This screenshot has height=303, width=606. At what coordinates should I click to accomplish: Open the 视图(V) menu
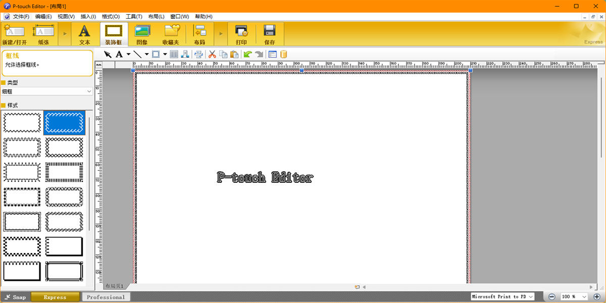click(66, 17)
